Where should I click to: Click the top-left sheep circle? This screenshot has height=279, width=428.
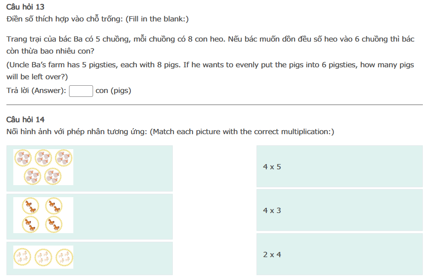23,158
